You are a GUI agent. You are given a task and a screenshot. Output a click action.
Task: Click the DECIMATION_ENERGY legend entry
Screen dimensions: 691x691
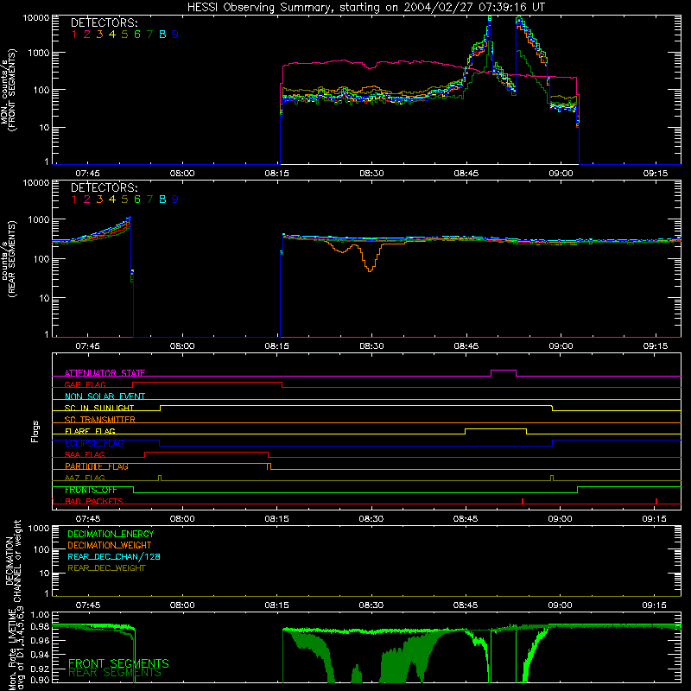click(111, 534)
